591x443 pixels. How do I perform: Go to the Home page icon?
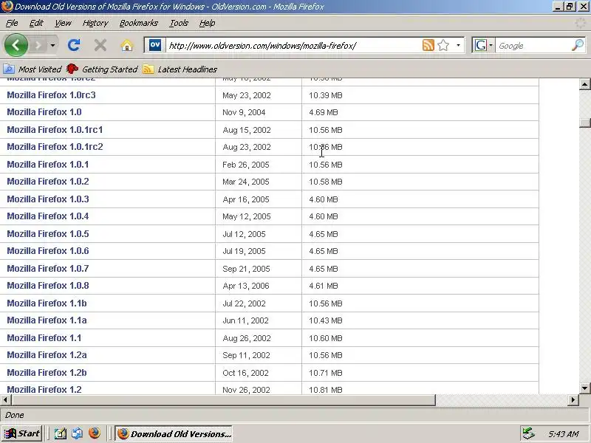(x=126, y=46)
